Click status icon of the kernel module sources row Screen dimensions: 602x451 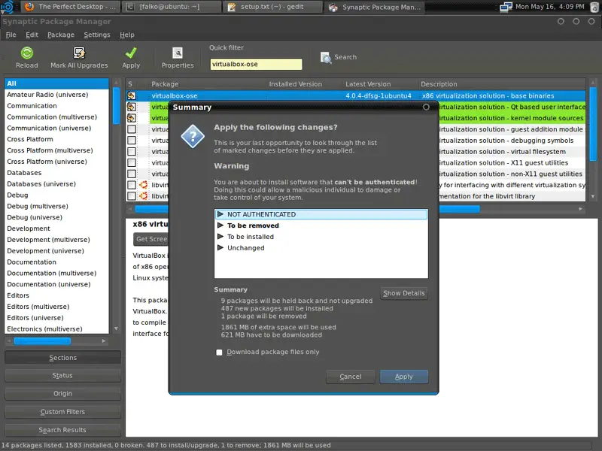tap(131, 118)
